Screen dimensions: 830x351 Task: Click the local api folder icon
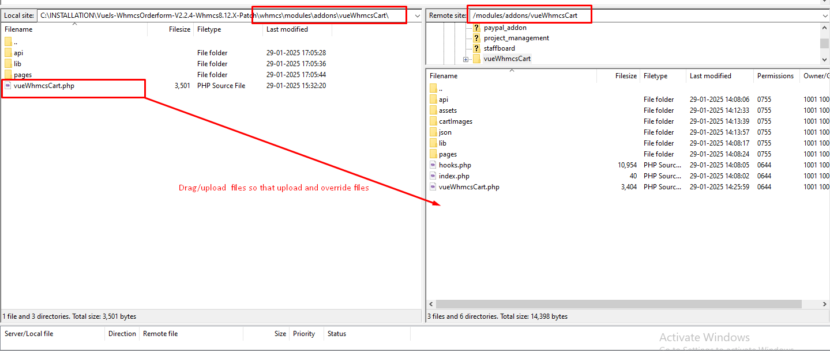[8, 53]
